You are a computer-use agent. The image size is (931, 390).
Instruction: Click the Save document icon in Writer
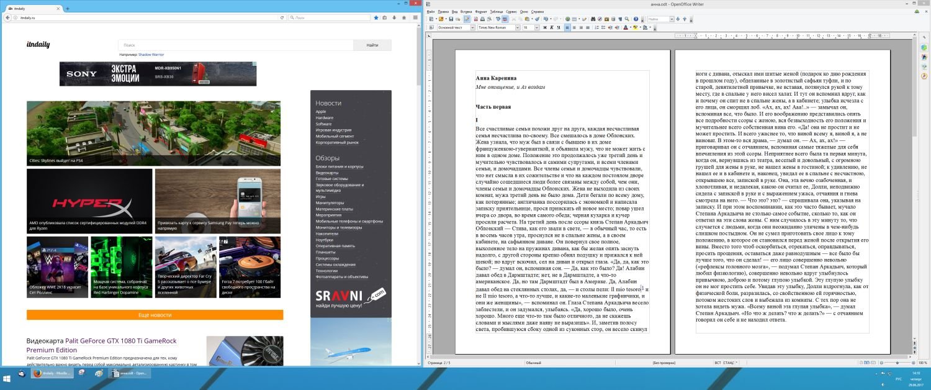[451, 19]
